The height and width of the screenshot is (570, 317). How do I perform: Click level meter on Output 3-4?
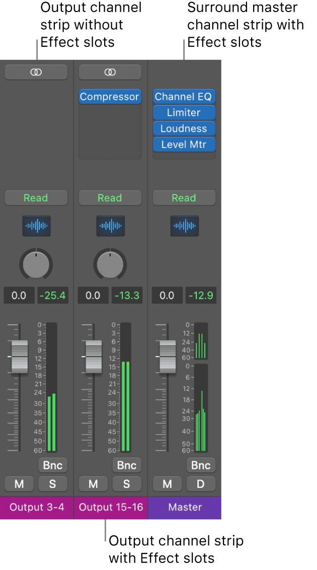pos(51,387)
